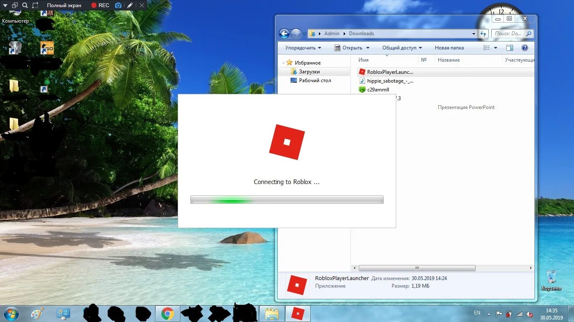Go forward in the Explorer window
Screen dimensions: 574x322
[x=296, y=34]
